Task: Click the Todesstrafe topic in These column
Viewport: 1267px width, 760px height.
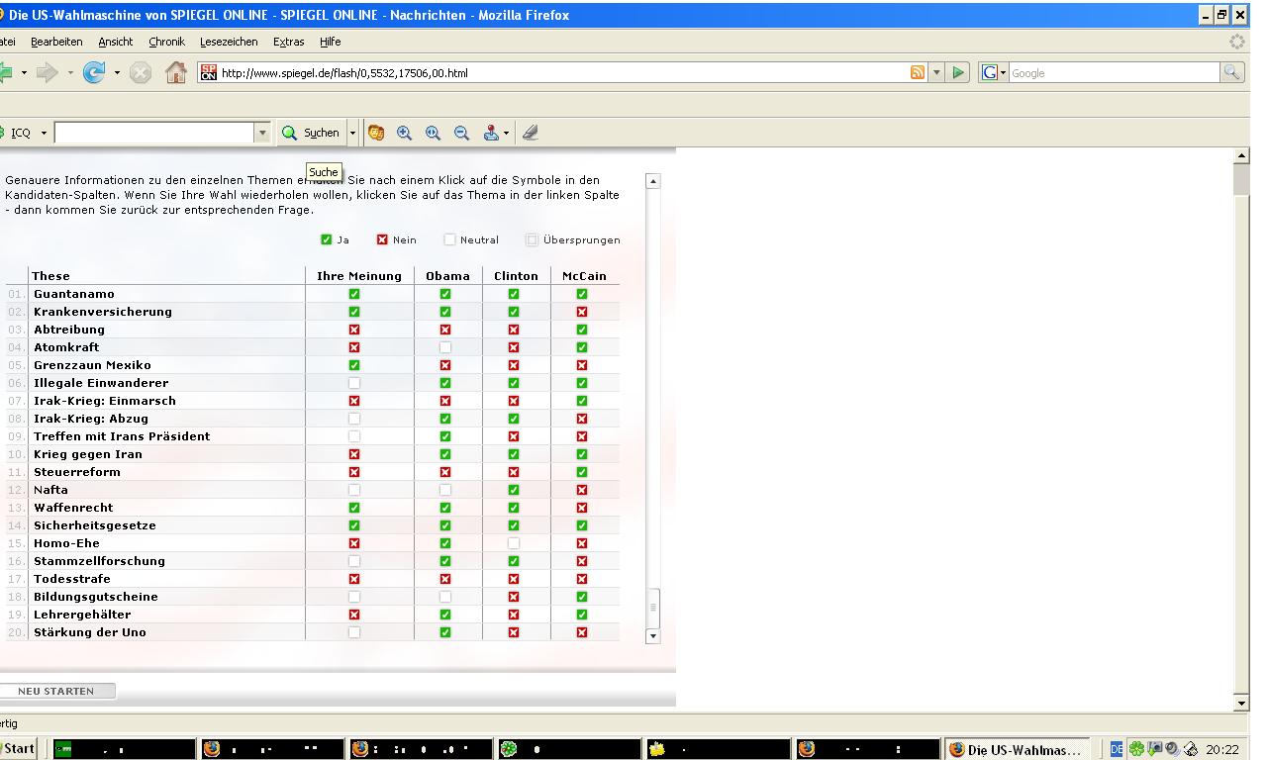Action: tap(72, 579)
